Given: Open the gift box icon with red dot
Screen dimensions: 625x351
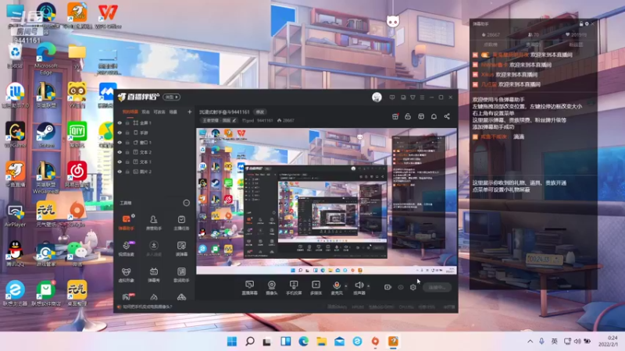Looking at the screenshot, I should [395, 116].
